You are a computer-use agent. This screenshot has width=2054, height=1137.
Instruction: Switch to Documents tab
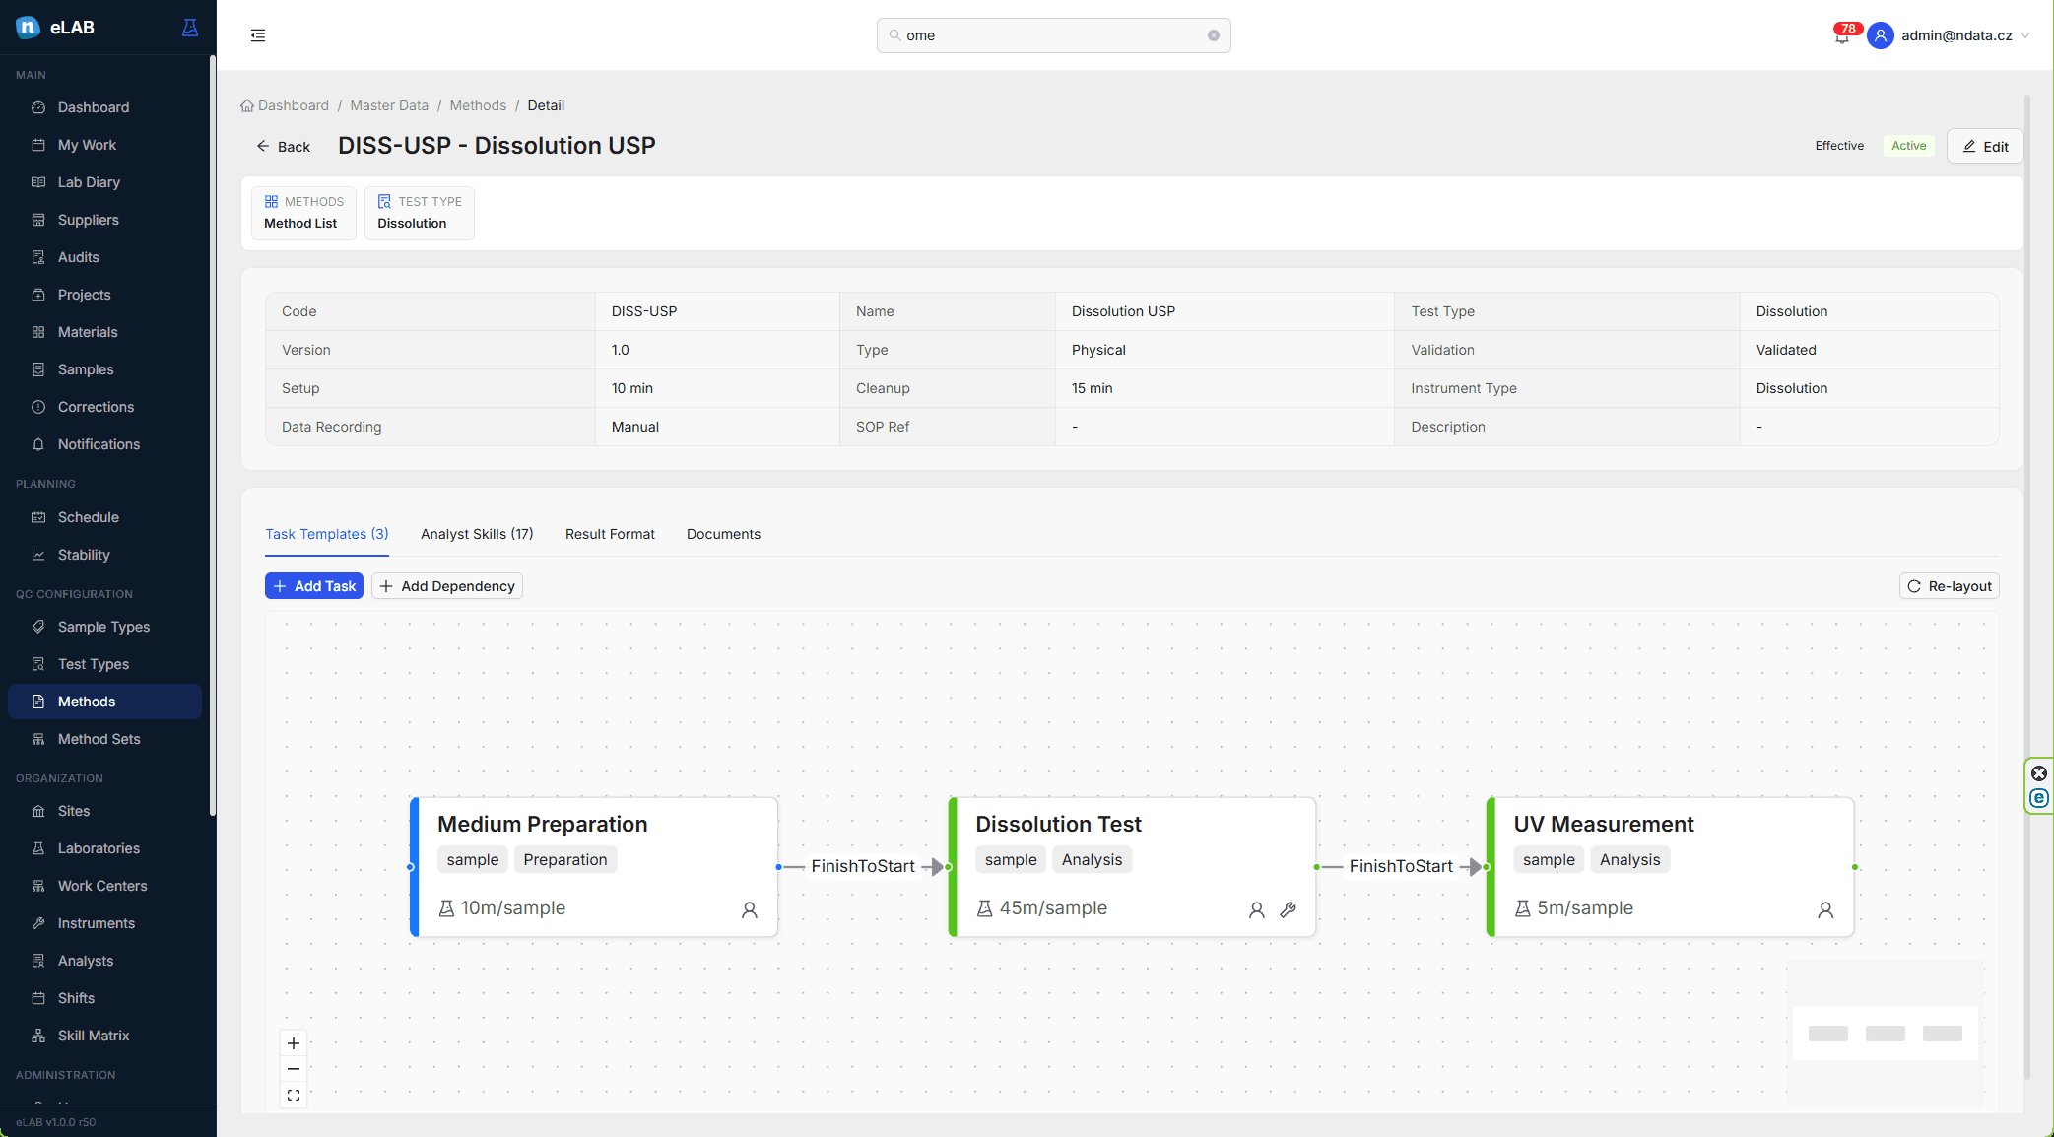pos(723,534)
